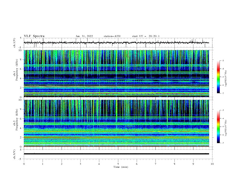
Task: Click time axis tick label "0"
Action: pyautogui.click(x=24, y=164)
